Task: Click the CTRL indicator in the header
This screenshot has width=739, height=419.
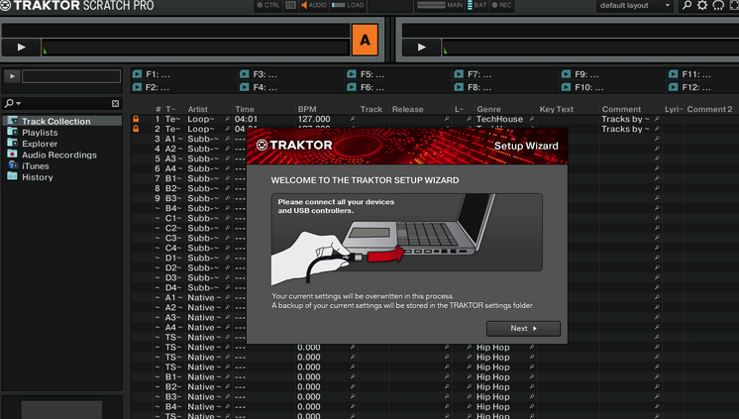Action: click(268, 5)
